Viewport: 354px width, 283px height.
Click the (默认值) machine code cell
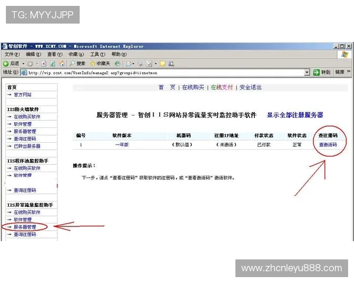(182, 144)
